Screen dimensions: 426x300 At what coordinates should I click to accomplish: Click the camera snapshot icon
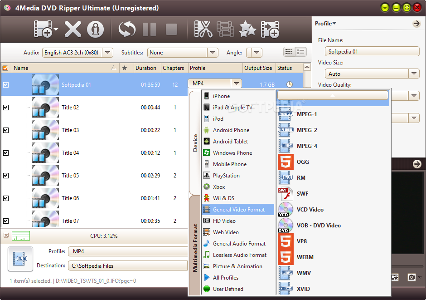tap(411, 277)
